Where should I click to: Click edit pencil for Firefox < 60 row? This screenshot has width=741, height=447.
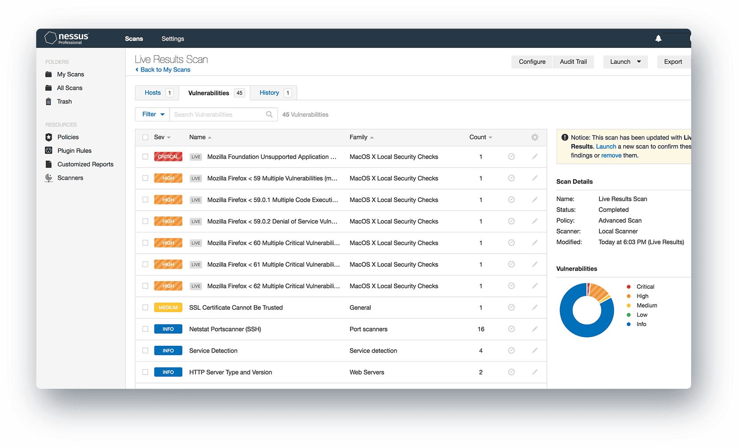point(535,243)
